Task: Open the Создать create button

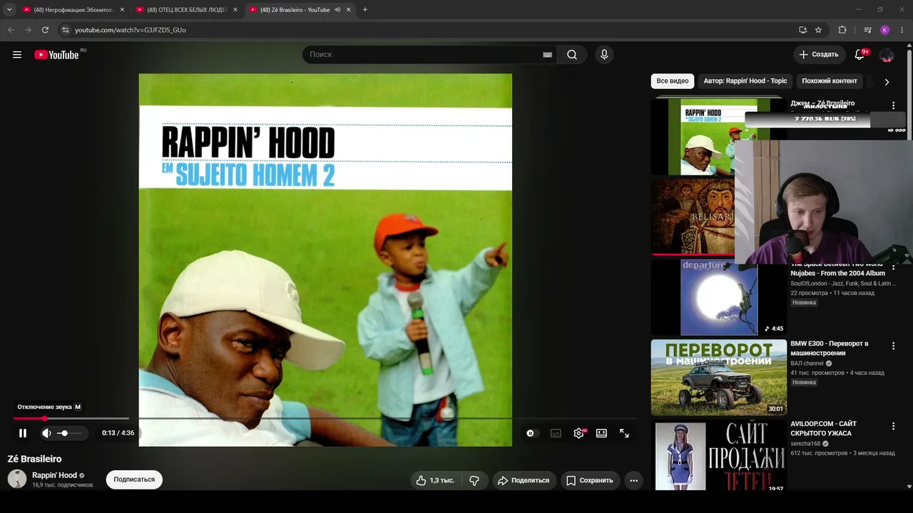Action: coord(819,55)
